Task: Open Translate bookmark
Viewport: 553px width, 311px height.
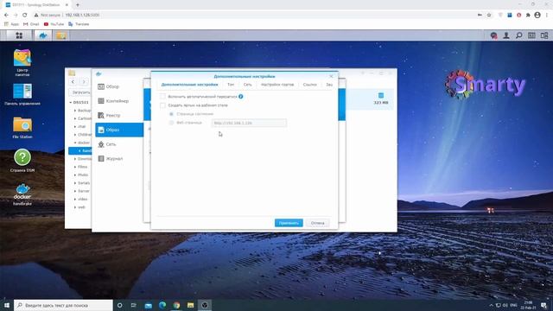Action: (x=79, y=24)
